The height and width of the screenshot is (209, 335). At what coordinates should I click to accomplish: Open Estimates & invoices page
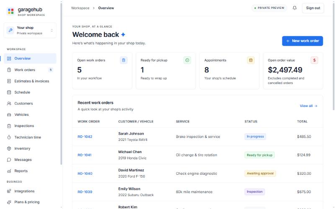[x=30, y=81]
